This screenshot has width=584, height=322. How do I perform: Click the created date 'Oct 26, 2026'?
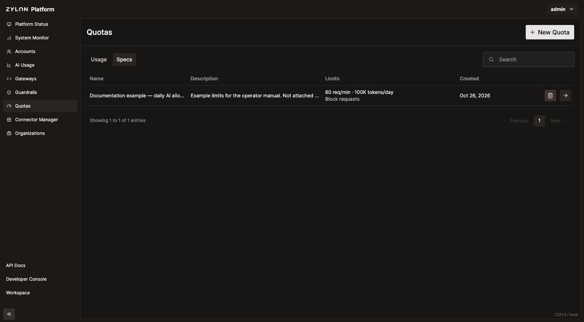click(475, 95)
